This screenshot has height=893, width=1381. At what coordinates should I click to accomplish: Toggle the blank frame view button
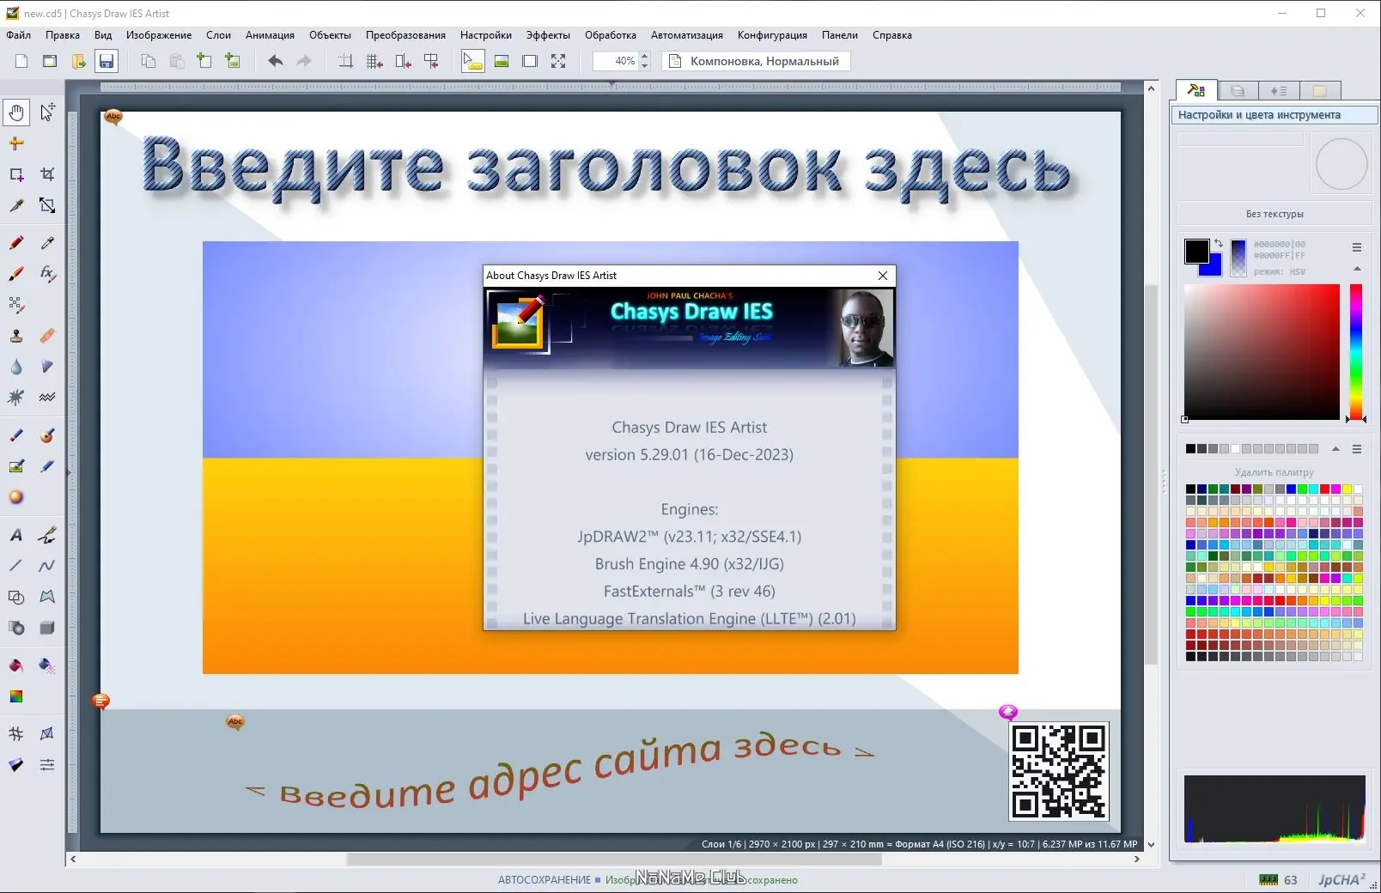click(x=530, y=61)
